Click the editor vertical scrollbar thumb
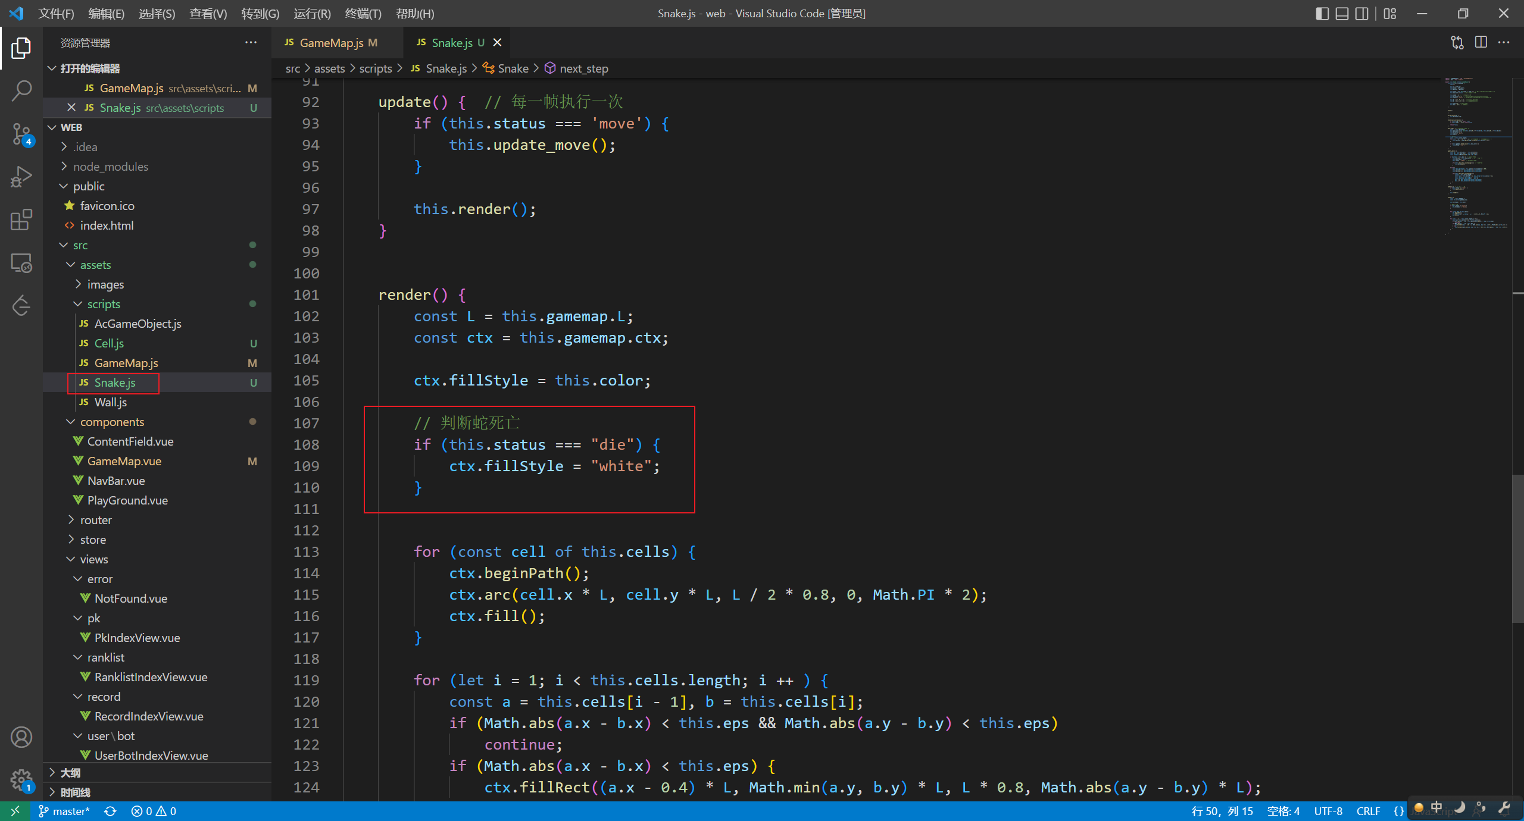The image size is (1524, 821). click(1518, 549)
